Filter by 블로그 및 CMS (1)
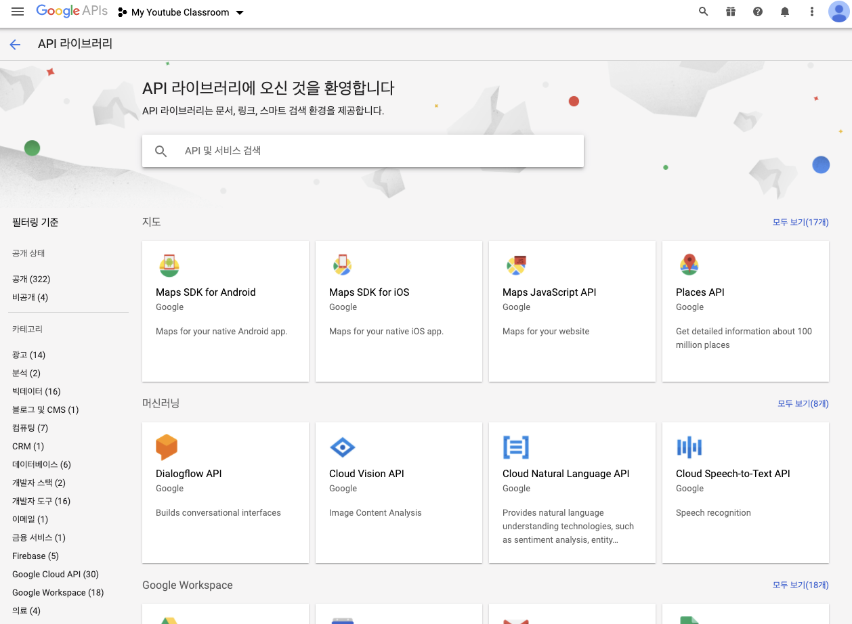The width and height of the screenshot is (852, 624). [45, 409]
